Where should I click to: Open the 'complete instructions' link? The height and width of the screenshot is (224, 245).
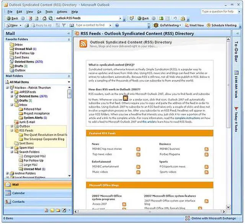(187, 118)
